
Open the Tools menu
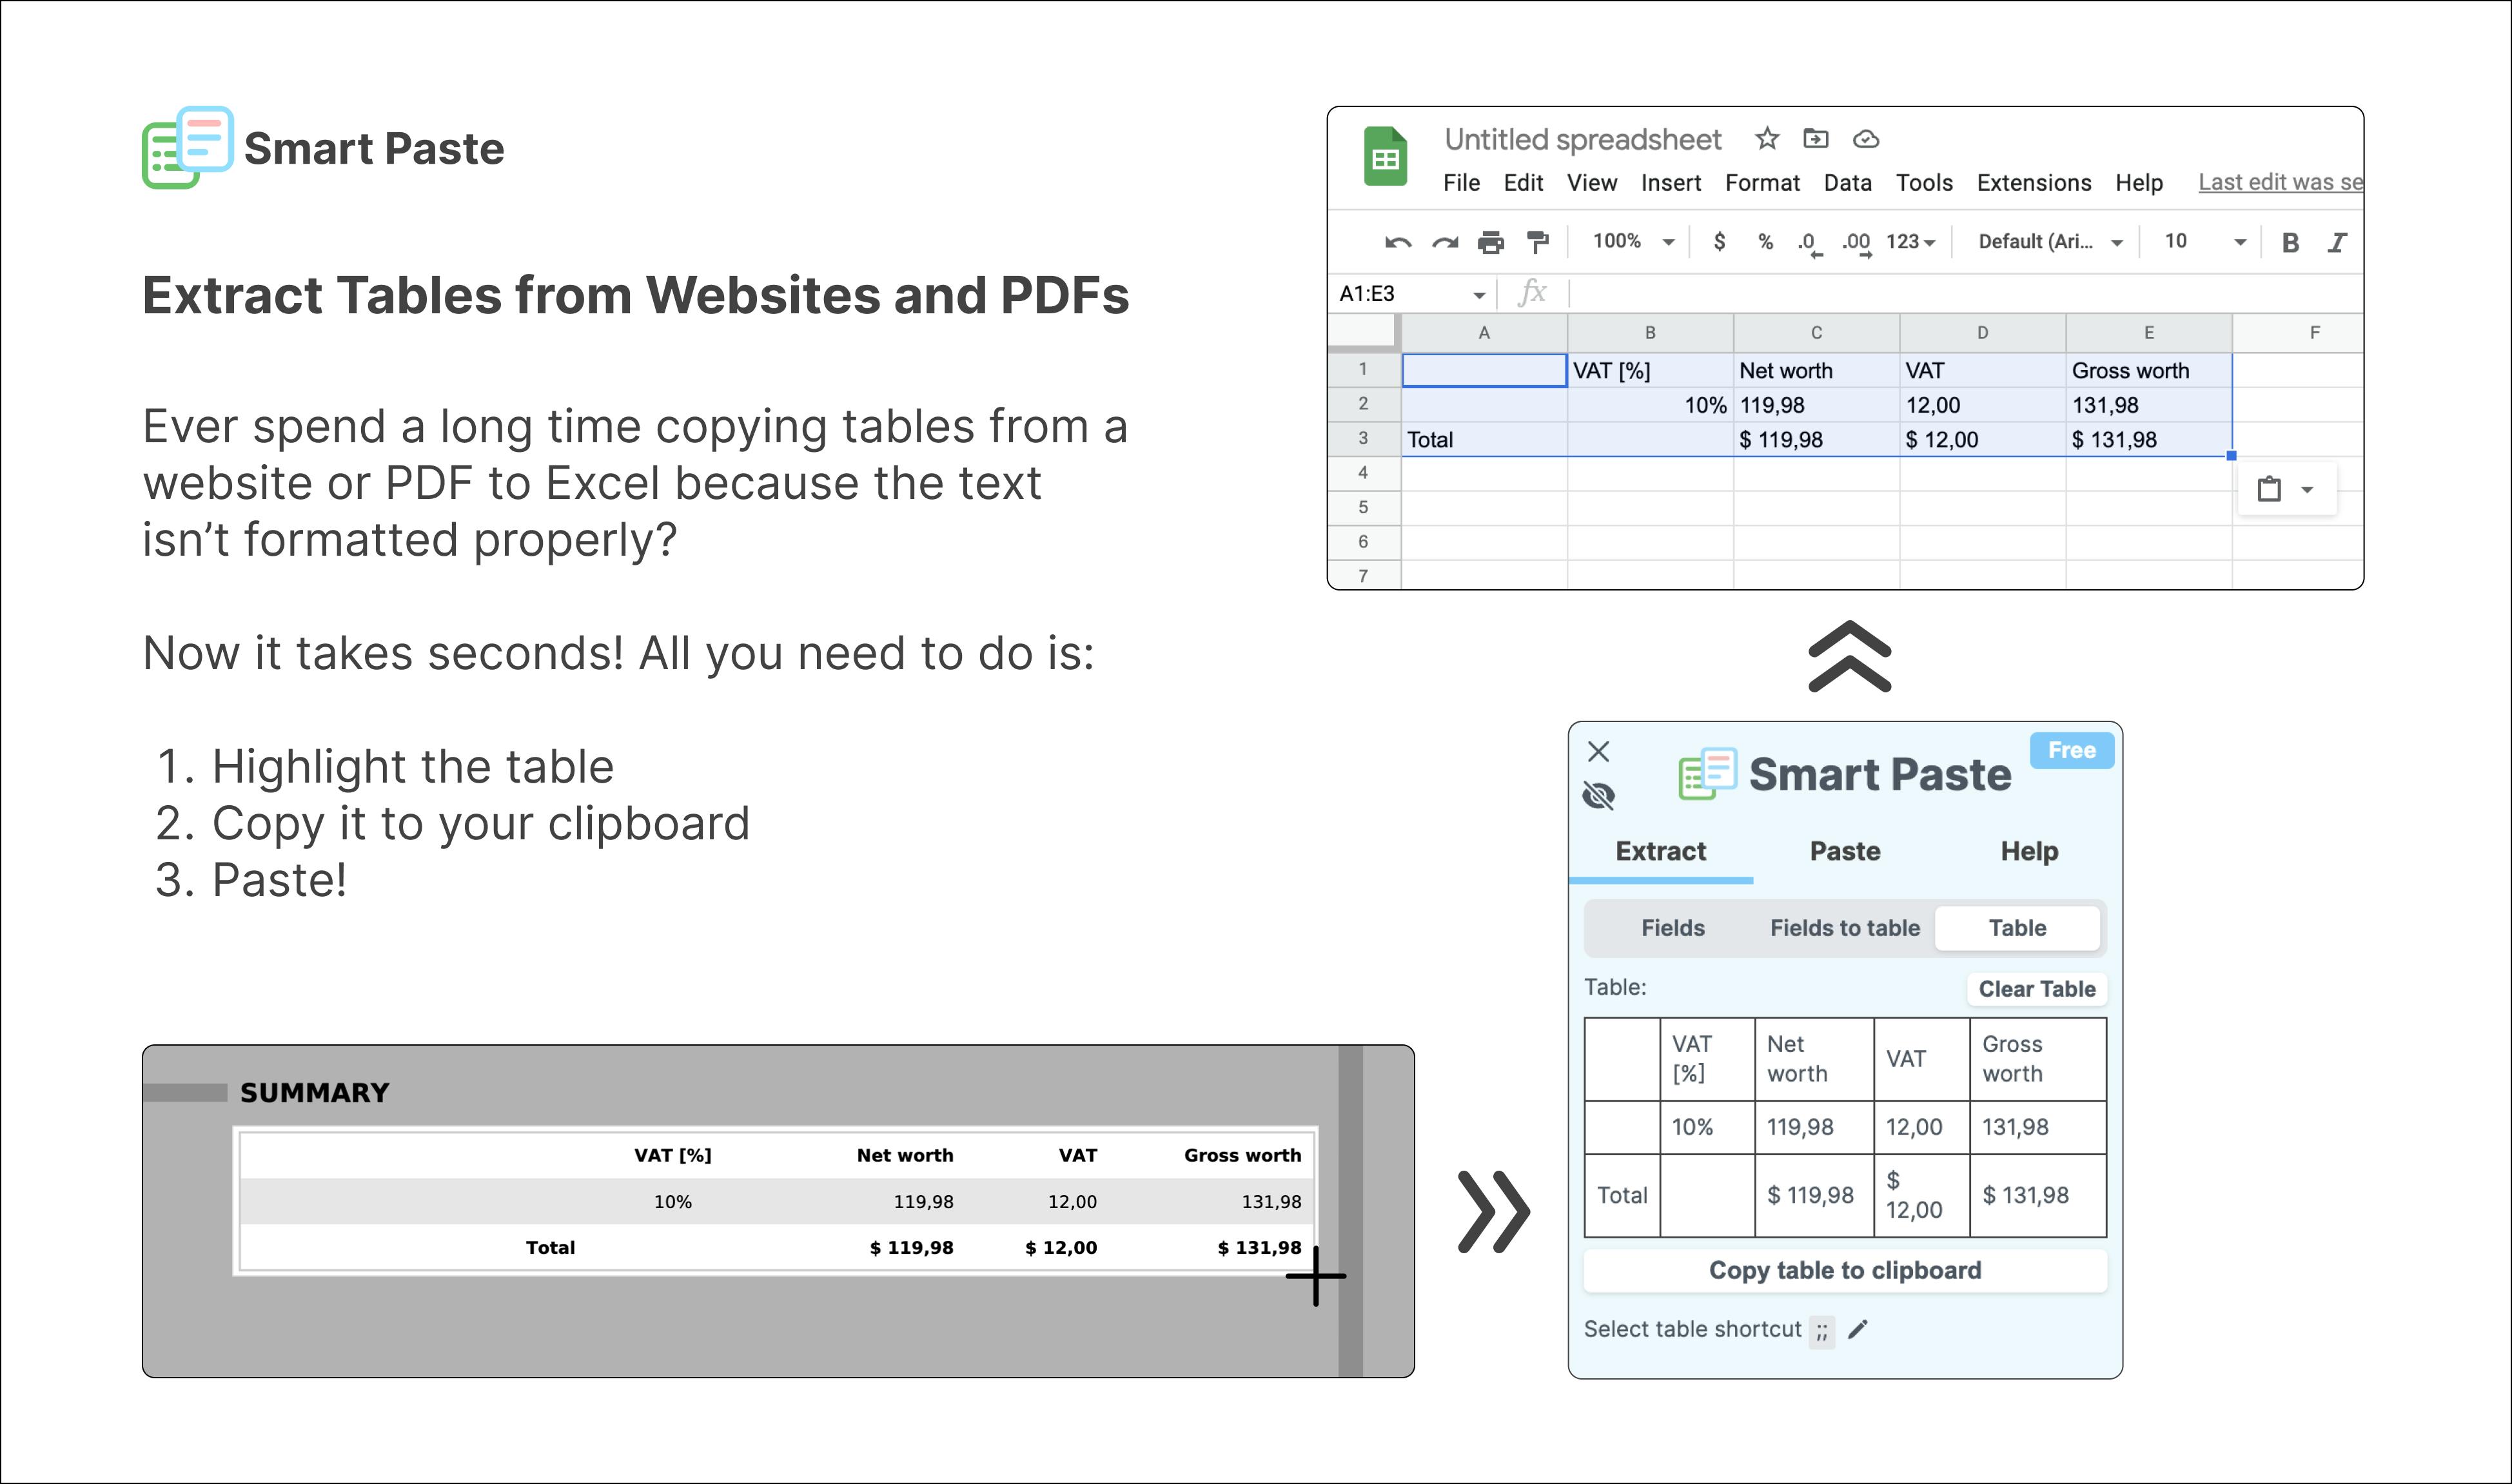point(1924,183)
